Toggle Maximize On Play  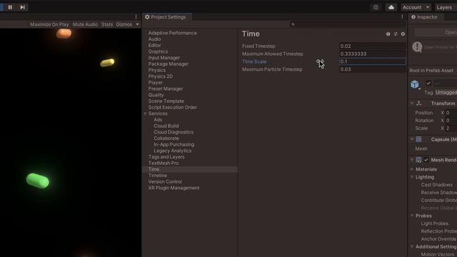point(49,24)
